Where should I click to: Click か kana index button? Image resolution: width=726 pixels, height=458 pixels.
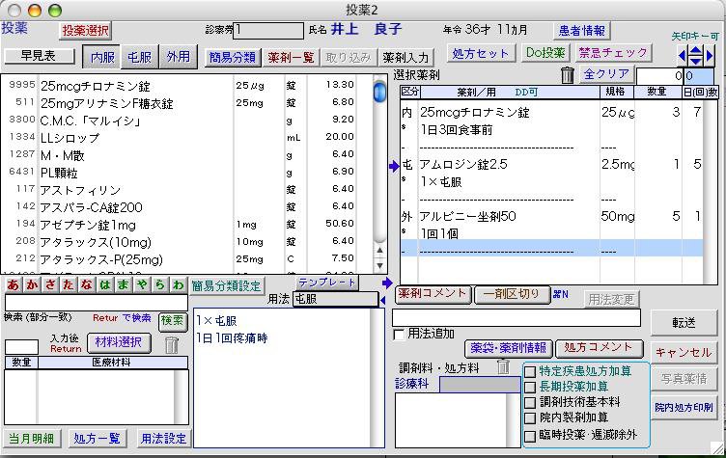pos(32,285)
